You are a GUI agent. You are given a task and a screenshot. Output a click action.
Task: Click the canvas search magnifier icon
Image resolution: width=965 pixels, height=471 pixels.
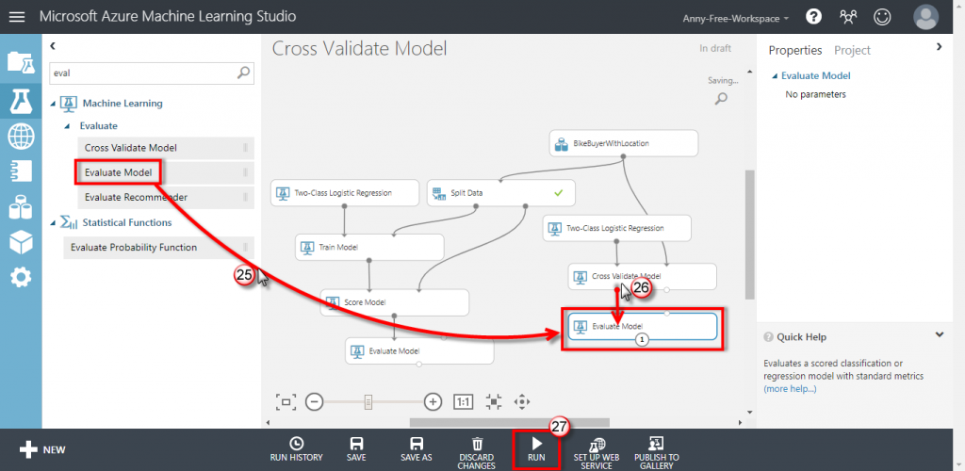[721, 98]
